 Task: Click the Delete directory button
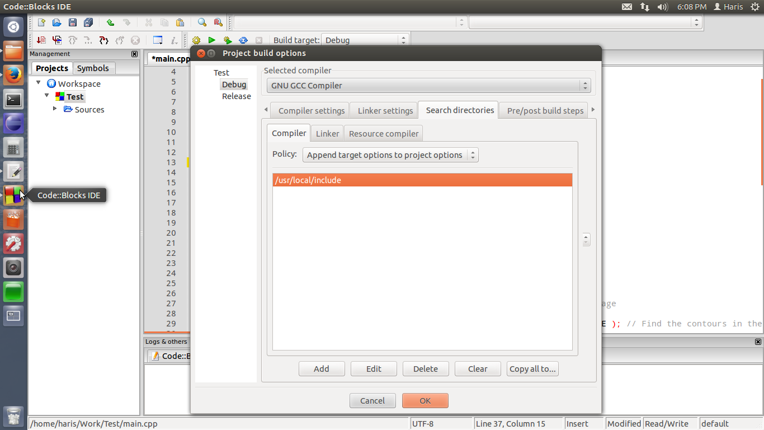tap(426, 368)
